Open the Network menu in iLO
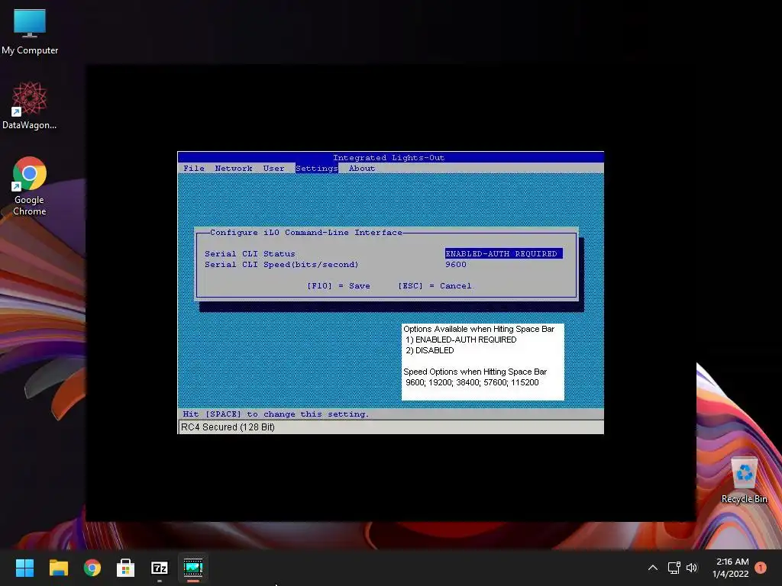782x586 pixels. pyautogui.click(x=234, y=169)
